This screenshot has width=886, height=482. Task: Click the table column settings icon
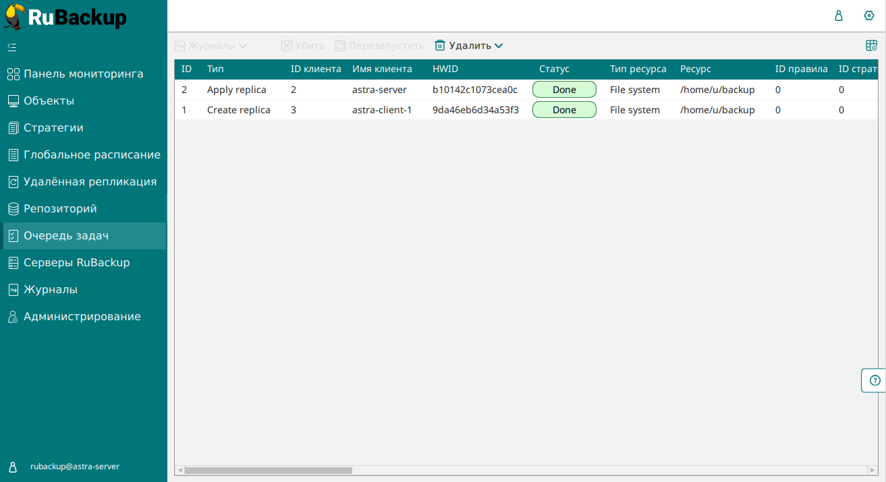[871, 46]
